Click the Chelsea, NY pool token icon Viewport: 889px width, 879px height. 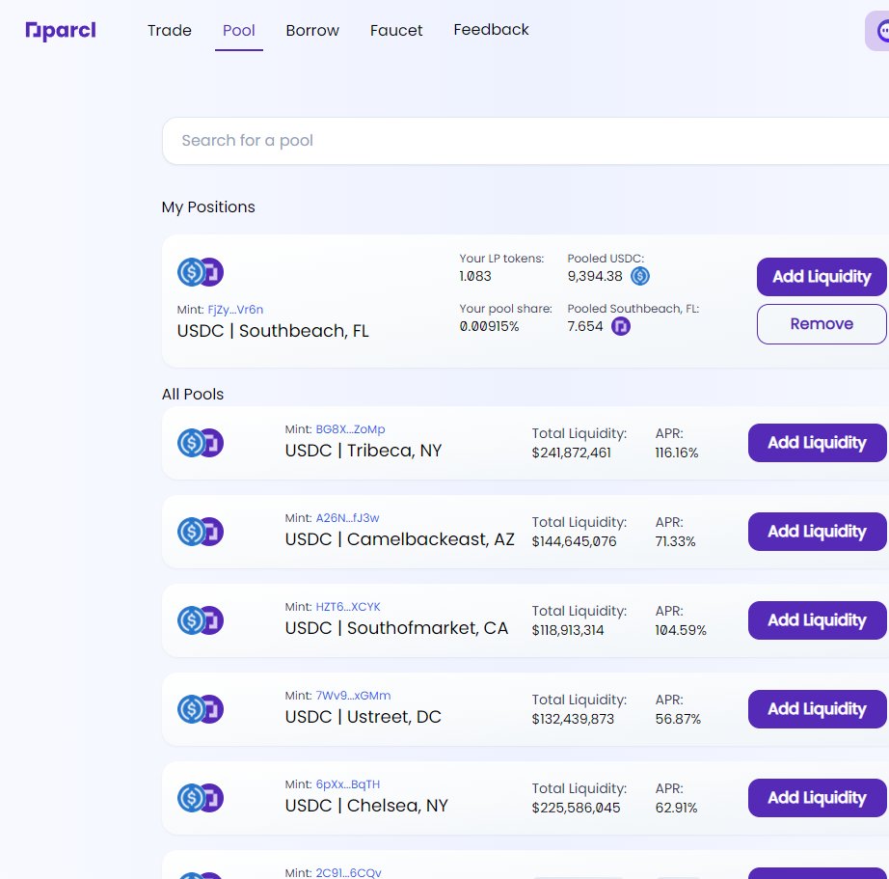pos(201,798)
